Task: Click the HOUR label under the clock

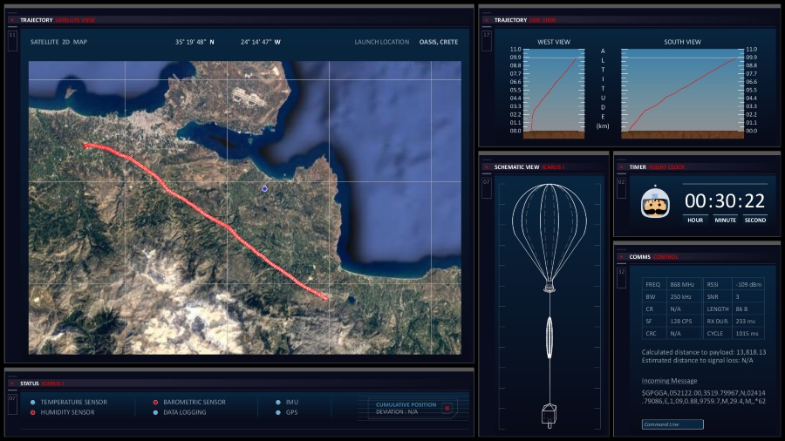Action: coord(695,220)
